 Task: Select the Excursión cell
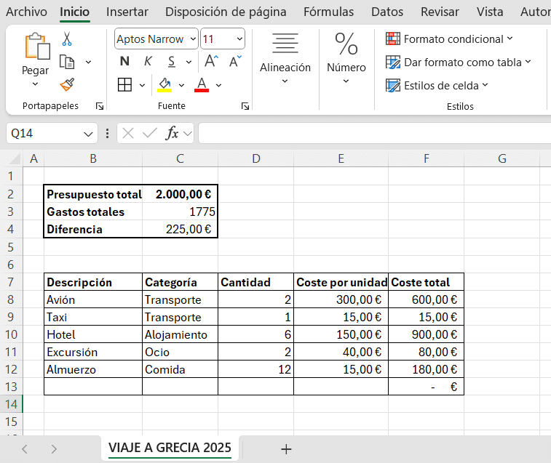pyautogui.click(x=93, y=352)
